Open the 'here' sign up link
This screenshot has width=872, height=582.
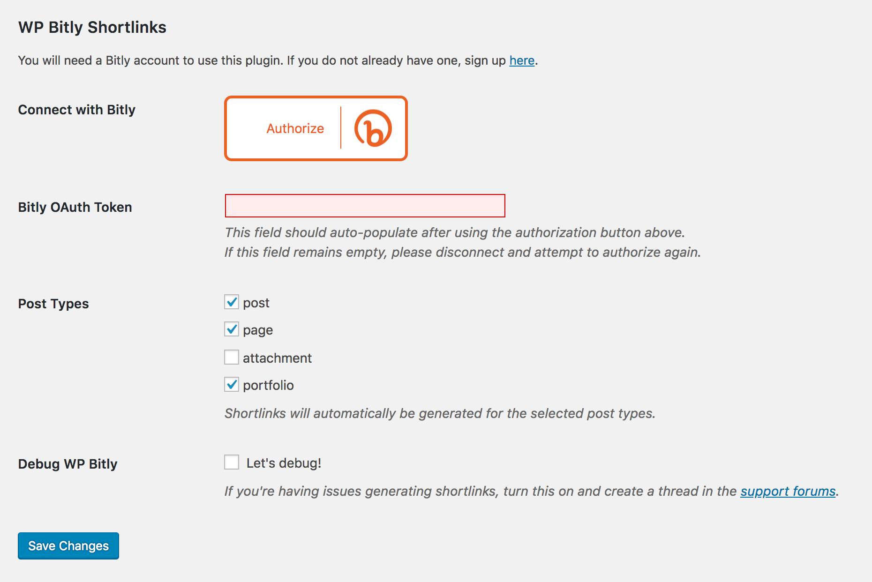pos(522,60)
